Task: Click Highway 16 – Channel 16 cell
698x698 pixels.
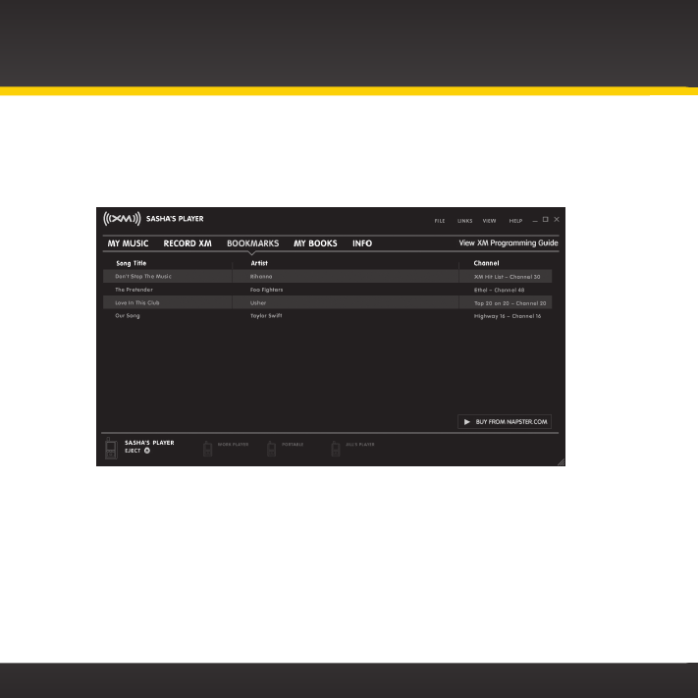Action: 508,316
